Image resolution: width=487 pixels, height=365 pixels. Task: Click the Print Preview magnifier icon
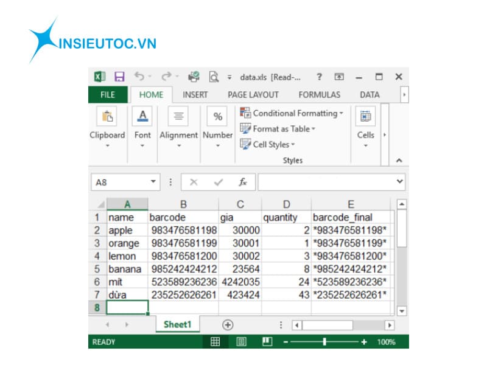214,77
